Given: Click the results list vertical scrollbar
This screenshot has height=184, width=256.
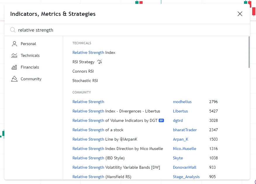Looking at the screenshot, I should point(249,52).
